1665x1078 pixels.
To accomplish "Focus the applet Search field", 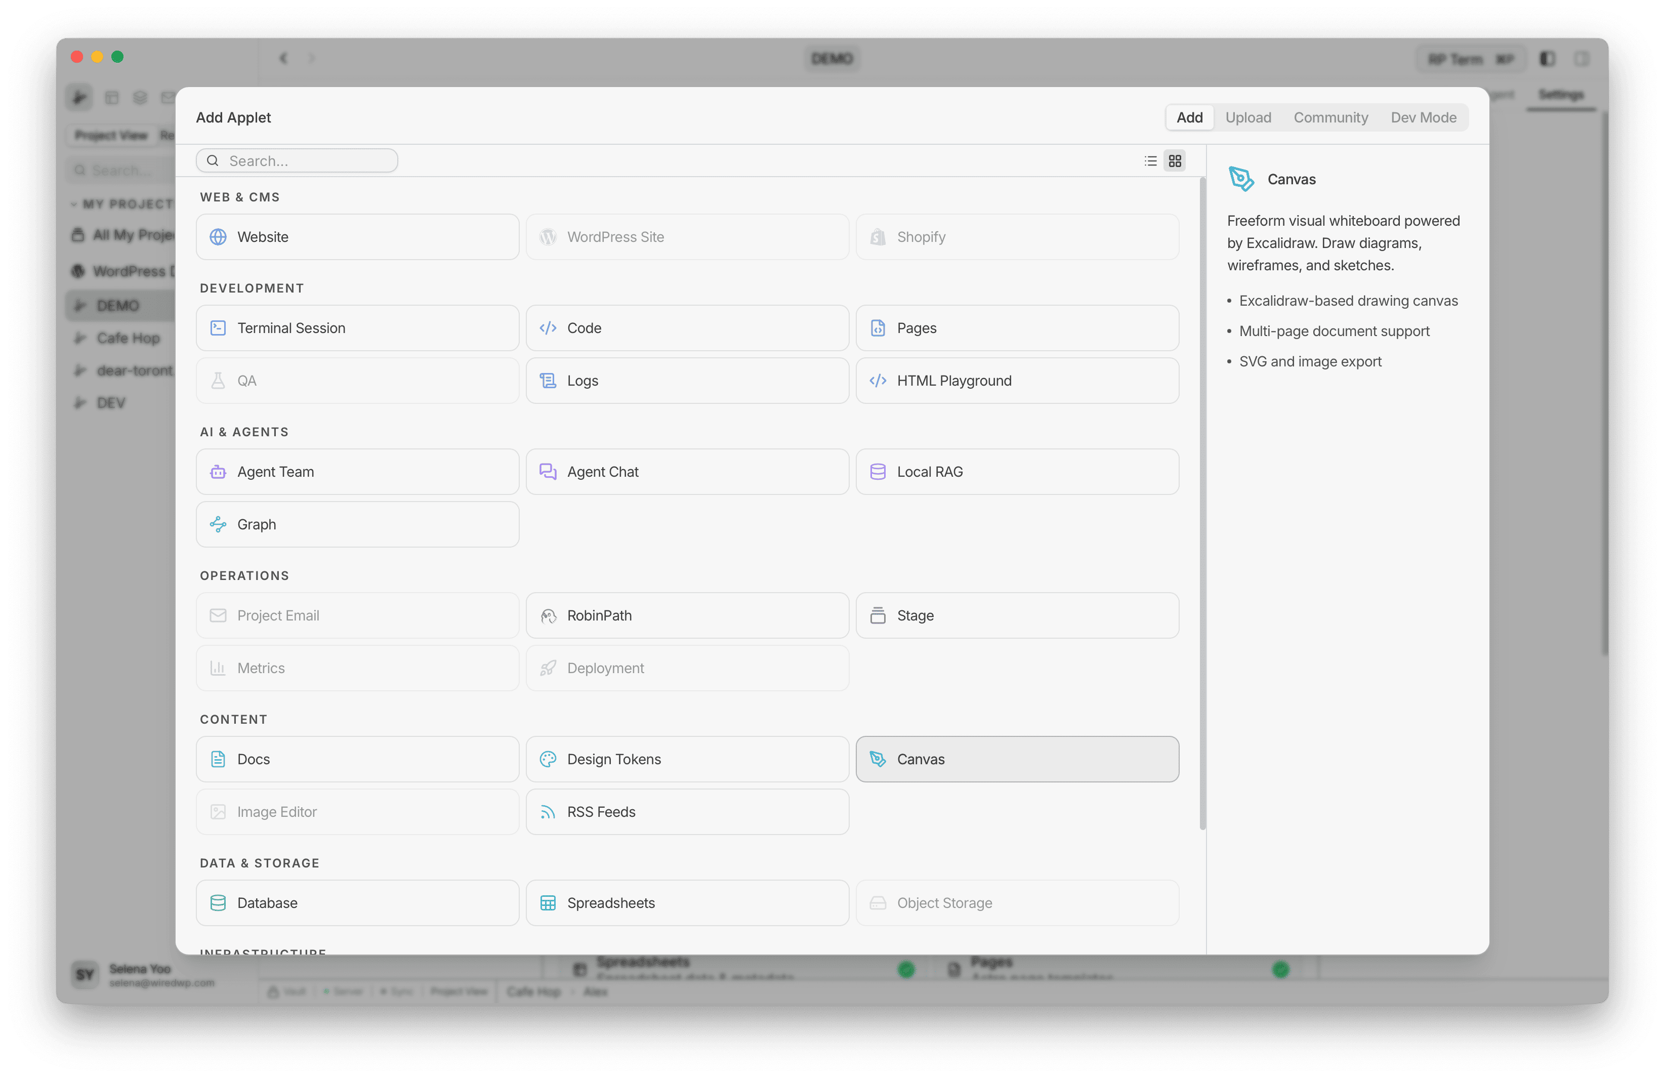I will point(297,161).
